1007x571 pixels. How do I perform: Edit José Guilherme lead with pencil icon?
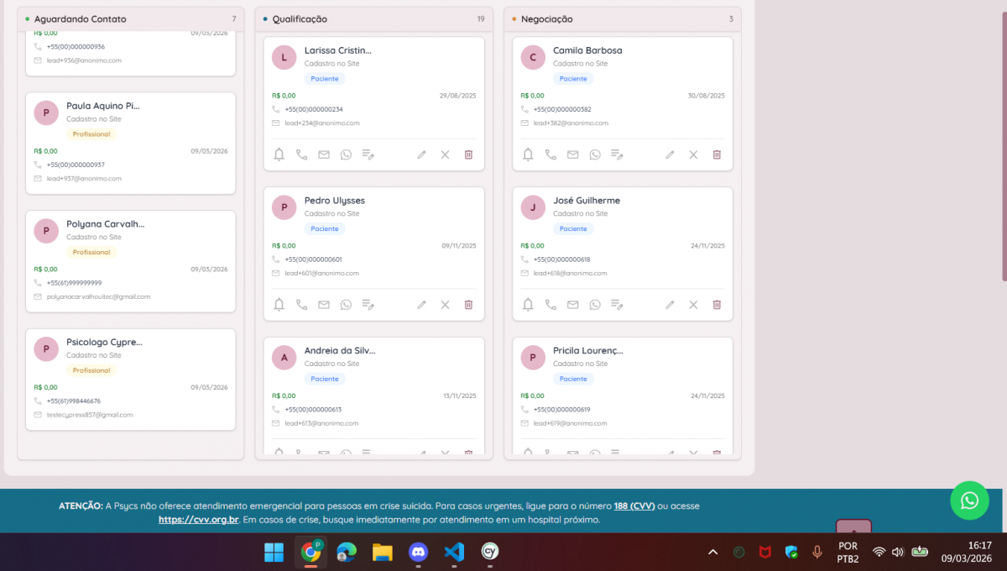670,305
